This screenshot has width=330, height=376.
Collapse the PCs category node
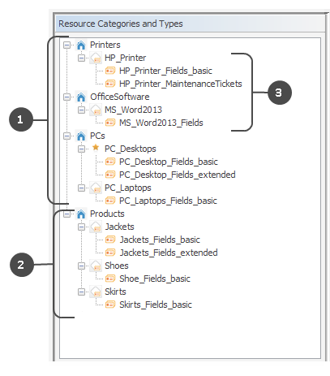click(x=66, y=136)
